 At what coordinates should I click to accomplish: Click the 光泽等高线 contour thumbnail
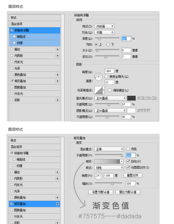click(98, 90)
